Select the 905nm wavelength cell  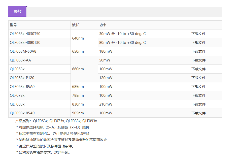pos(78,113)
